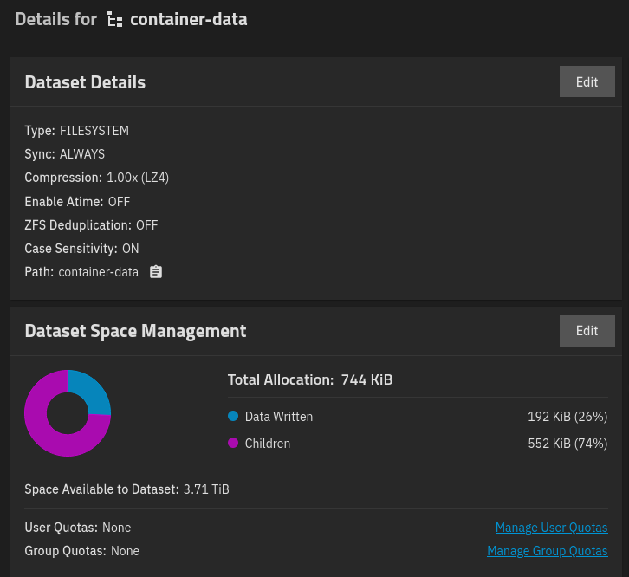Click the Type FILESYSTEM entry
This screenshot has width=629, height=577.
click(x=76, y=131)
